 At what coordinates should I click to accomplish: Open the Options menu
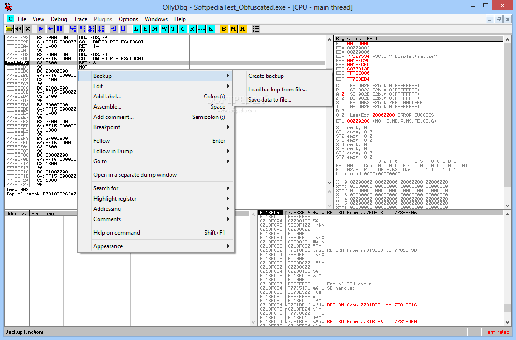[128, 19]
